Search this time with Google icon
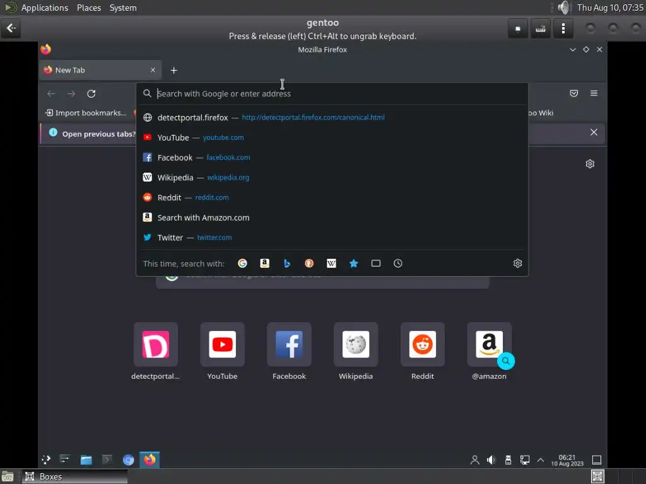The width and height of the screenshot is (646, 484). pos(242,263)
